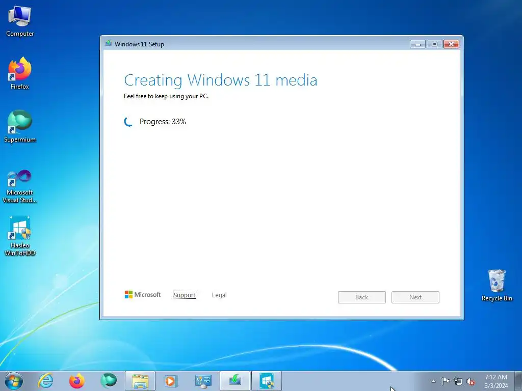This screenshot has height=391, width=522.
Task: Open the Action Center flag icon
Action: tap(446, 381)
